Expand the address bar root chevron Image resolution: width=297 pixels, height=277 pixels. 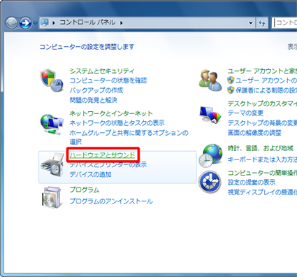(54, 23)
